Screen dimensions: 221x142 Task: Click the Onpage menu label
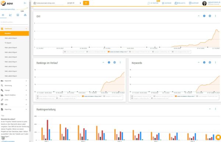(7, 90)
